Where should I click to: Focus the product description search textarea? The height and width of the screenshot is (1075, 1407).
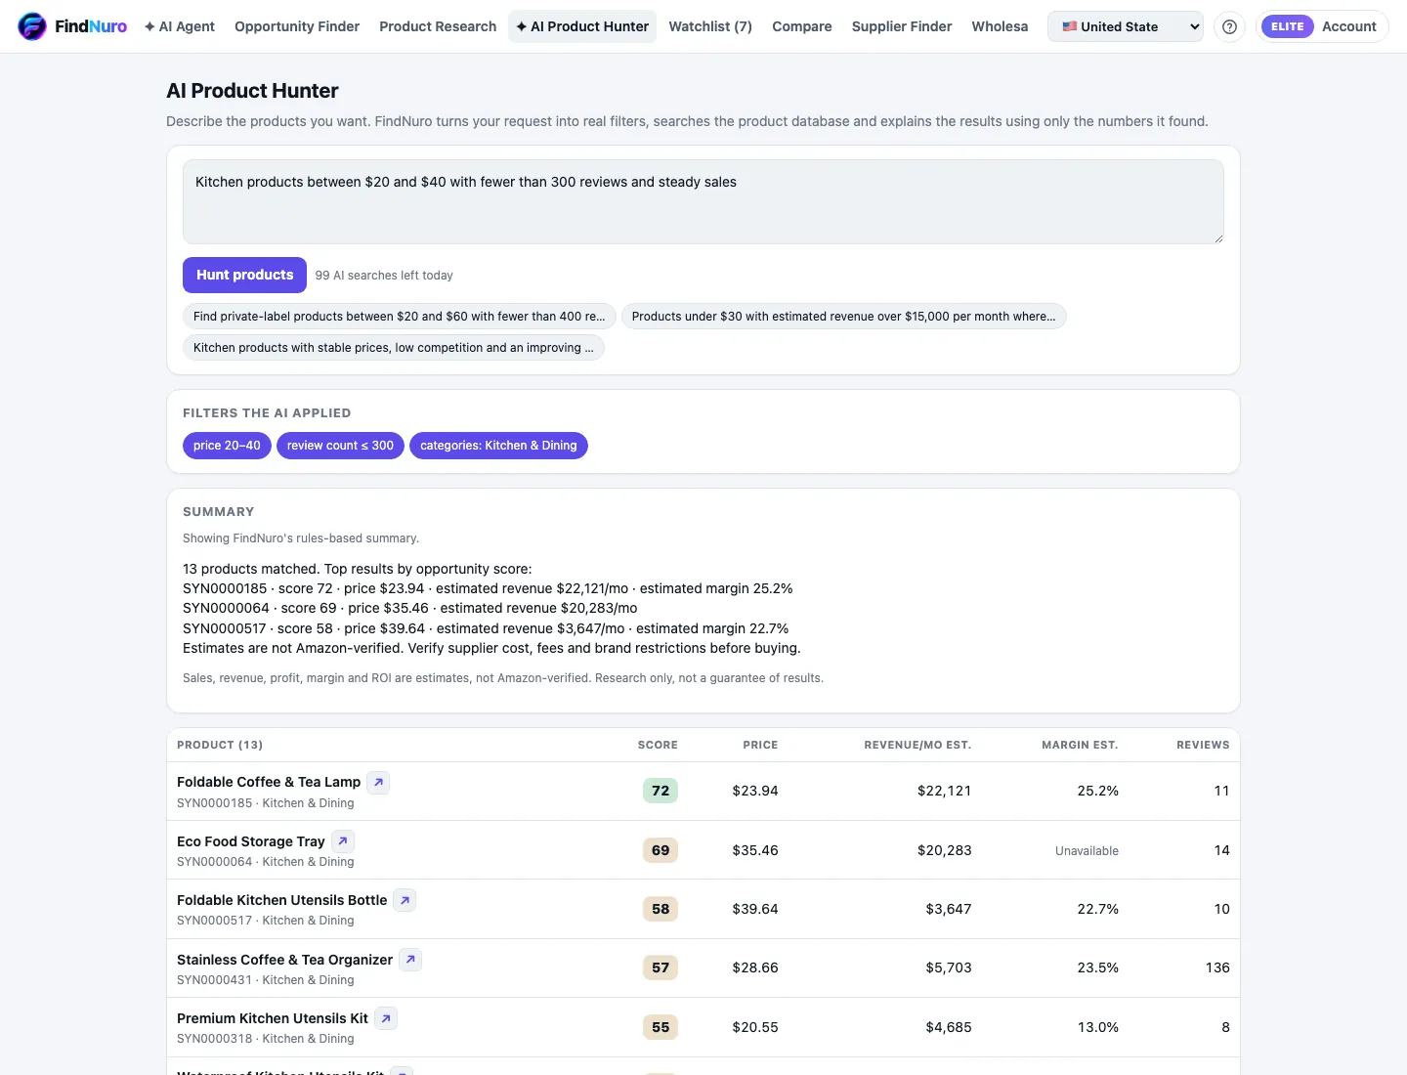pyautogui.click(x=703, y=201)
